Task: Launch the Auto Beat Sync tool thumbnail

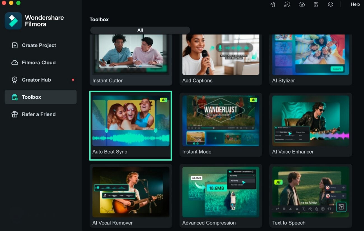Action: (x=131, y=121)
